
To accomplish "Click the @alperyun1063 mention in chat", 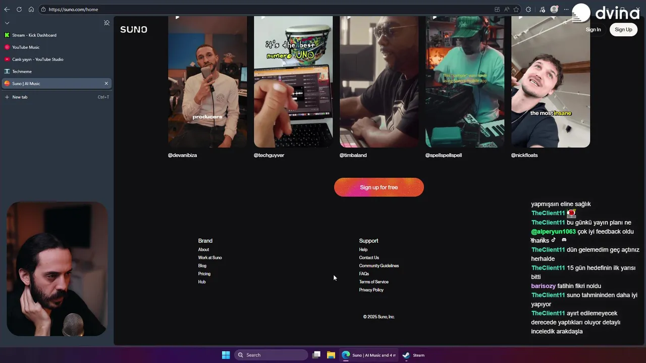I will pyautogui.click(x=553, y=231).
